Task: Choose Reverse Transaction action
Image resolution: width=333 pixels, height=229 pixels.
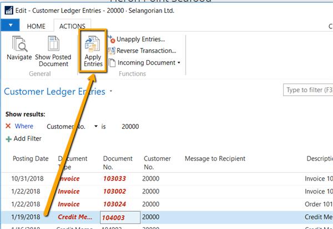Action: click(x=142, y=51)
